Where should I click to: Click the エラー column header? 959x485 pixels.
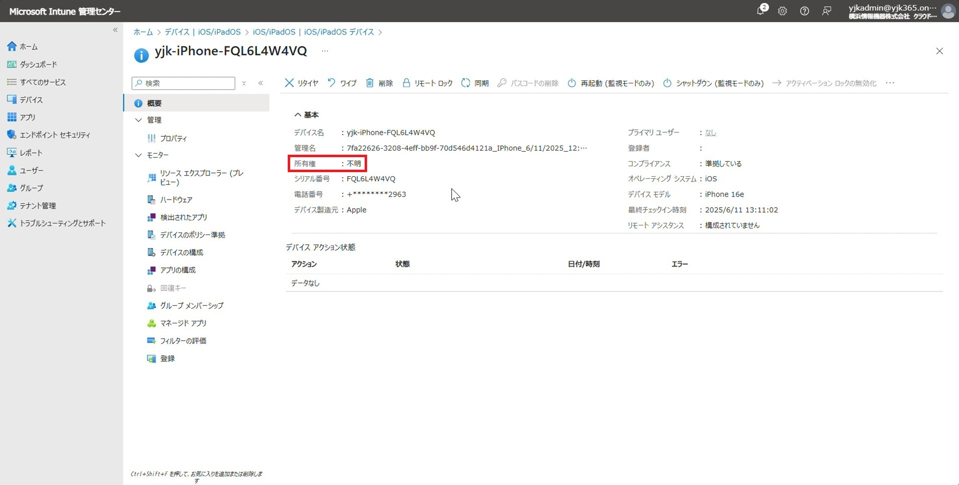680,264
